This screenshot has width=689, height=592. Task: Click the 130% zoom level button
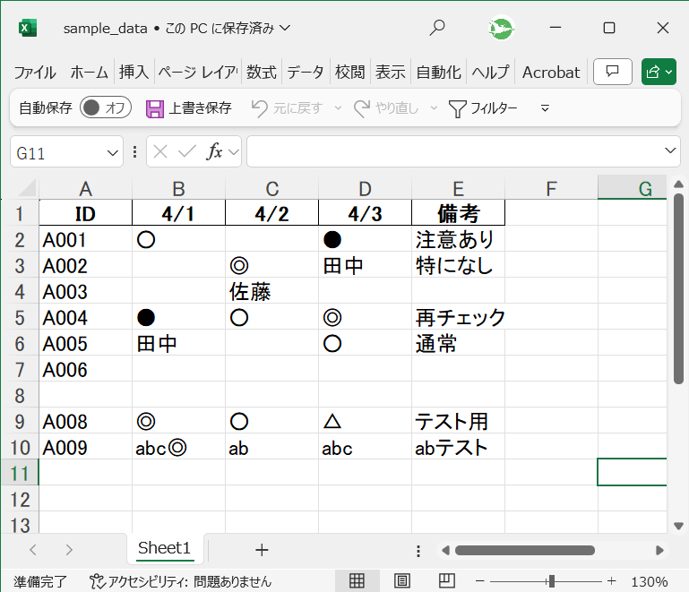(x=649, y=581)
